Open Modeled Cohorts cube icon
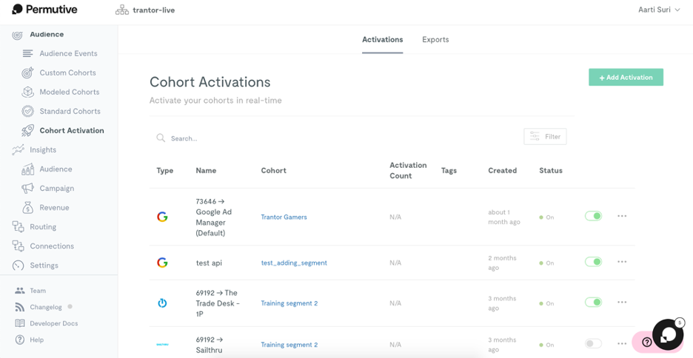 tap(28, 92)
